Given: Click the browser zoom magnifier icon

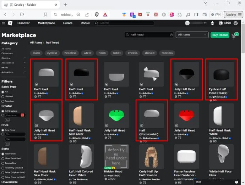Looking at the screenshot, I should (x=78, y=15).
